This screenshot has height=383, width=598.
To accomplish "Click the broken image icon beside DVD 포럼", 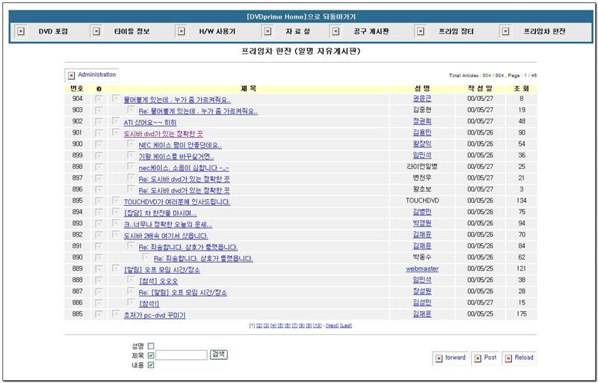I will pyautogui.click(x=21, y=31).
